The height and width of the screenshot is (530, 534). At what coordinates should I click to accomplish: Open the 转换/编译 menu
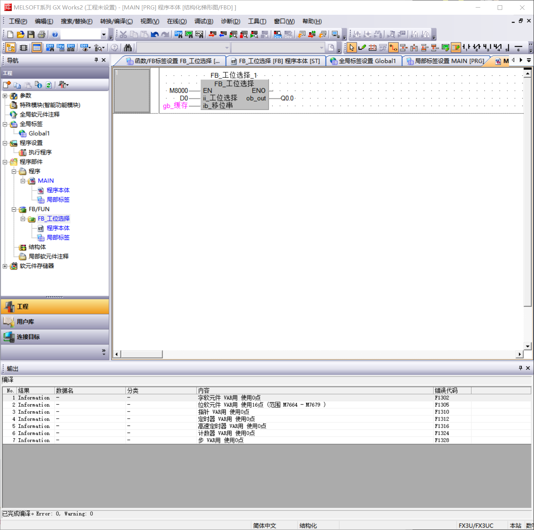(x=116, y=21)
